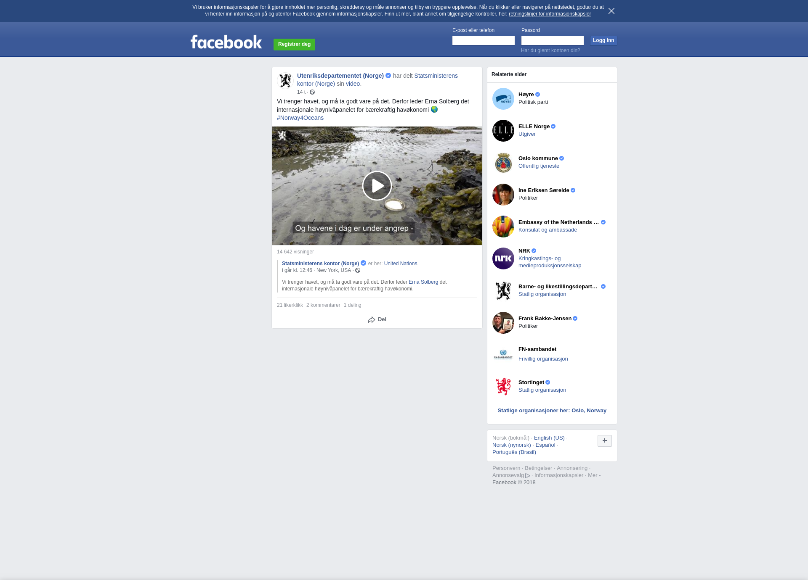Open Betingelser footer link
The image size is (808, 580).
[538, 468]
